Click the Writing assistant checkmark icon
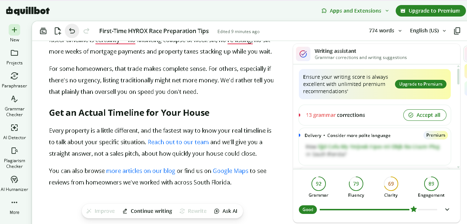Viewport: 467px width, 224px height. [x=303, y=54]
